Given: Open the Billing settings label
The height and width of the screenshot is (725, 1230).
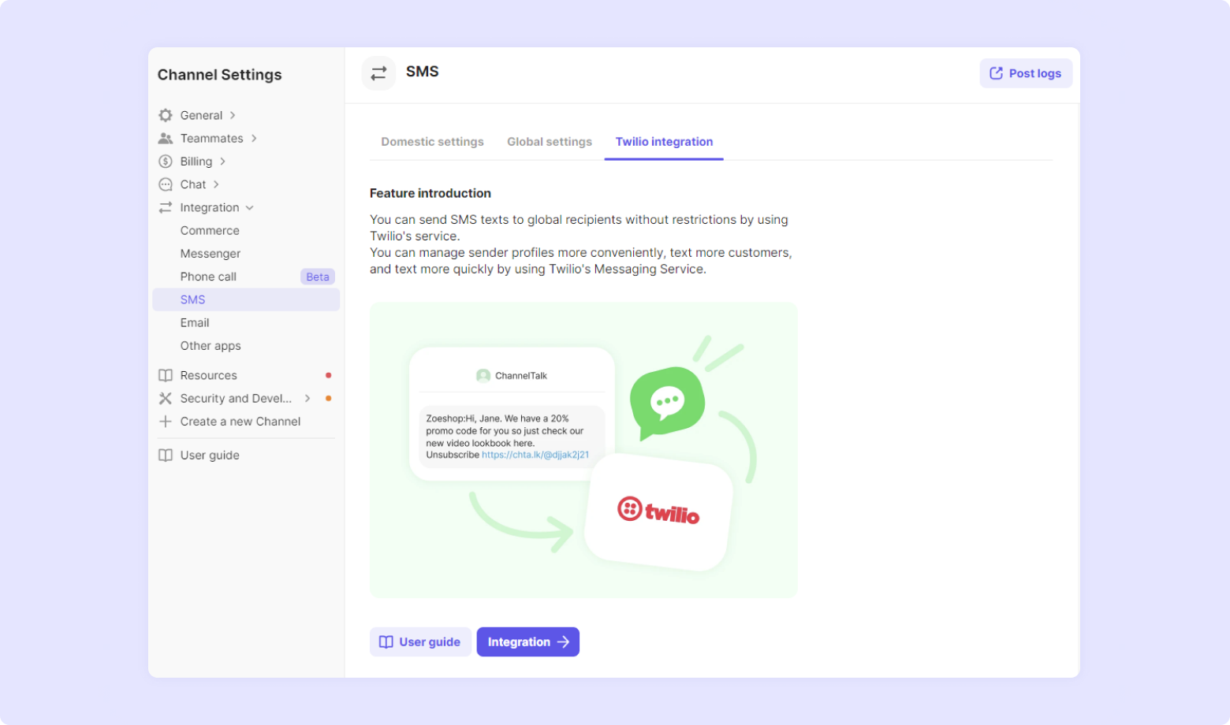Looking at the screenshot, I should (196, 162).
